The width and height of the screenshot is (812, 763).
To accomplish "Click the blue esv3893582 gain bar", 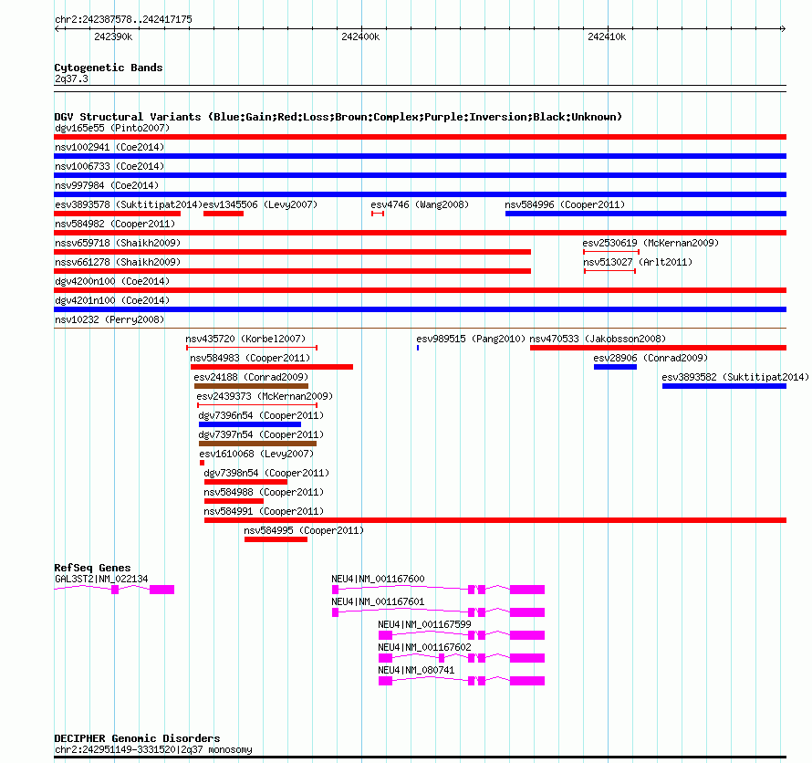I will (724, 386).
